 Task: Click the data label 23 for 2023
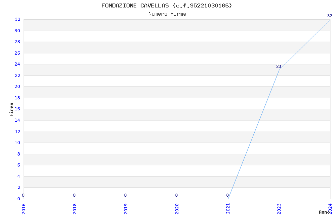[x=279, y=66]
